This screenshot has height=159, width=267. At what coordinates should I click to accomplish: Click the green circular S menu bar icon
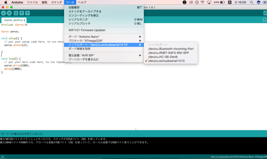pyautogui.click(x=185, y=2)
